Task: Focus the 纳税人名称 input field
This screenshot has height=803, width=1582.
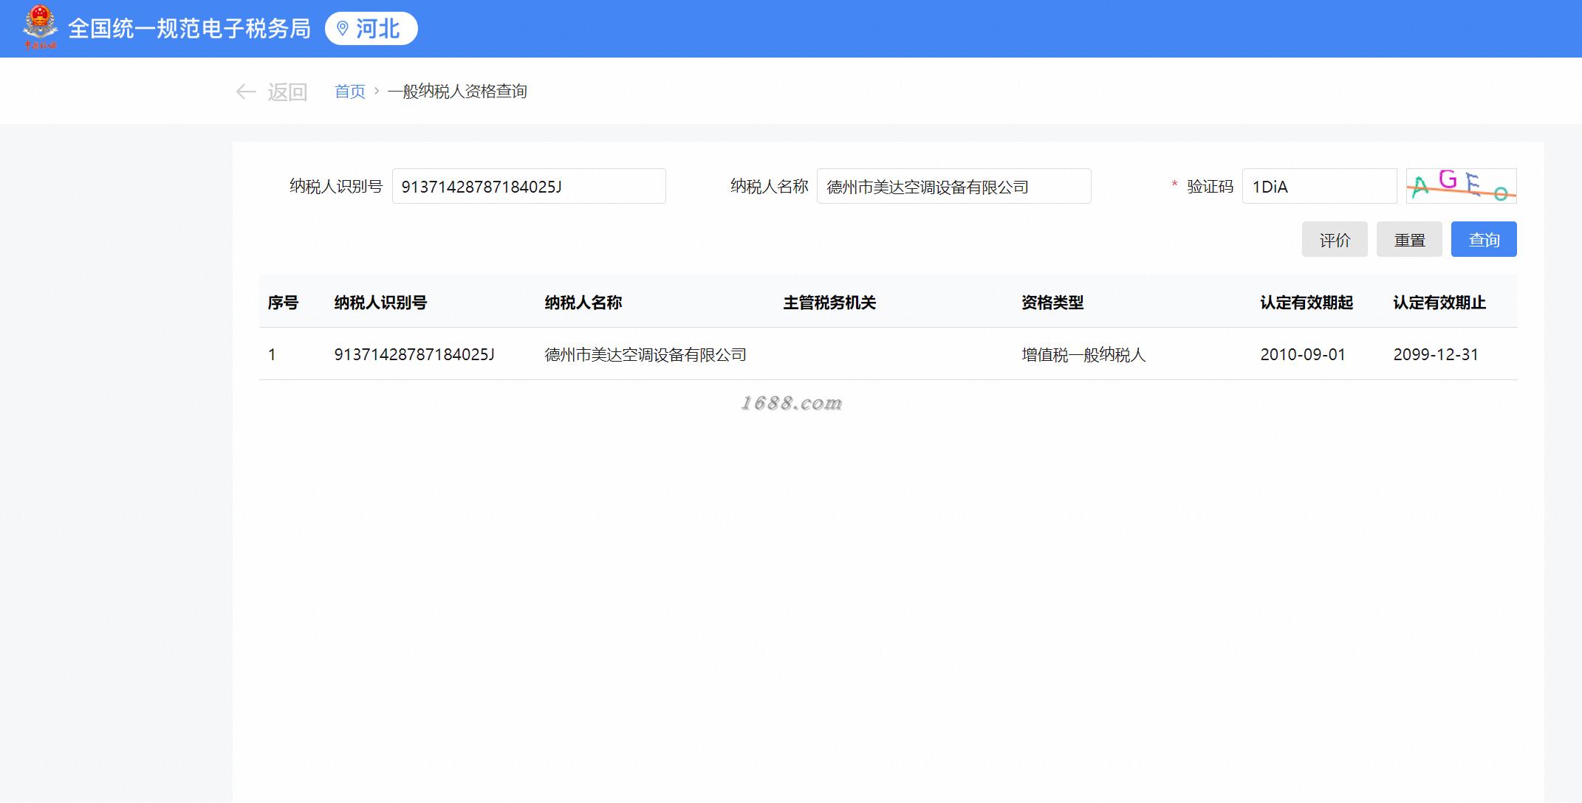Action: click(x=953, y=187)
